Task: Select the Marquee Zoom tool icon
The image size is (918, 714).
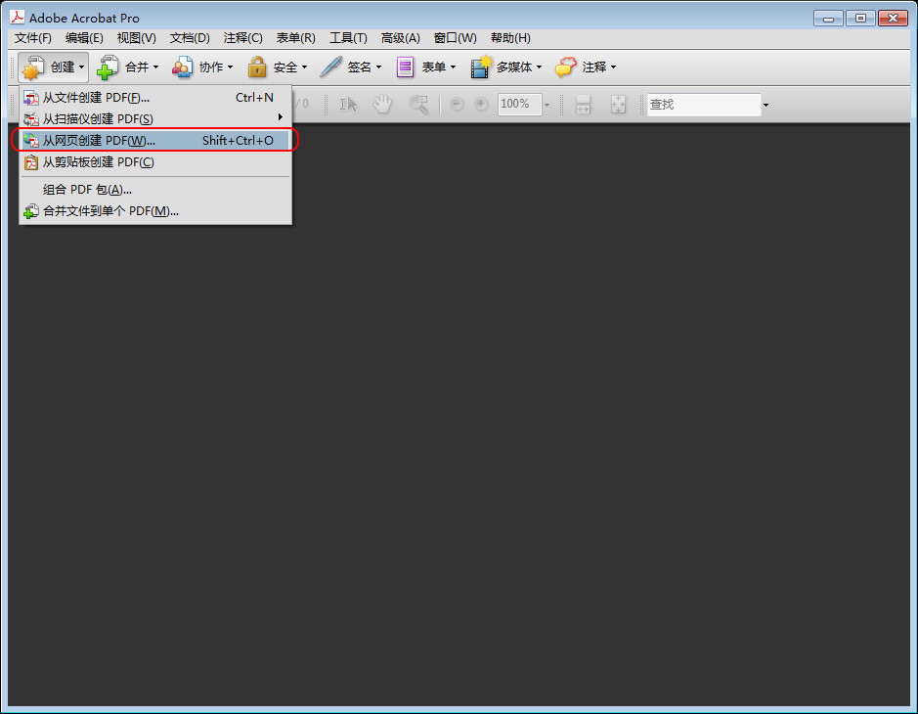Action: [418, 105]
